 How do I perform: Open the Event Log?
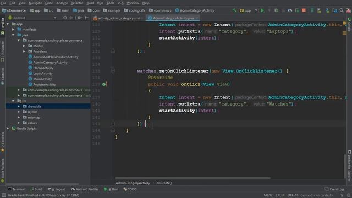[x=334, y=189]
